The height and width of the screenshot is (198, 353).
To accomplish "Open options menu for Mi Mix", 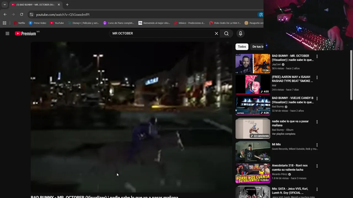I will (x=317, y=145).
